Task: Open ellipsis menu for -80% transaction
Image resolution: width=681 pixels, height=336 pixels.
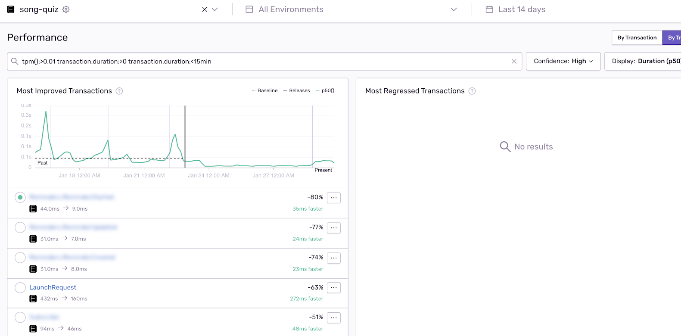Action: tap(334, 198)
